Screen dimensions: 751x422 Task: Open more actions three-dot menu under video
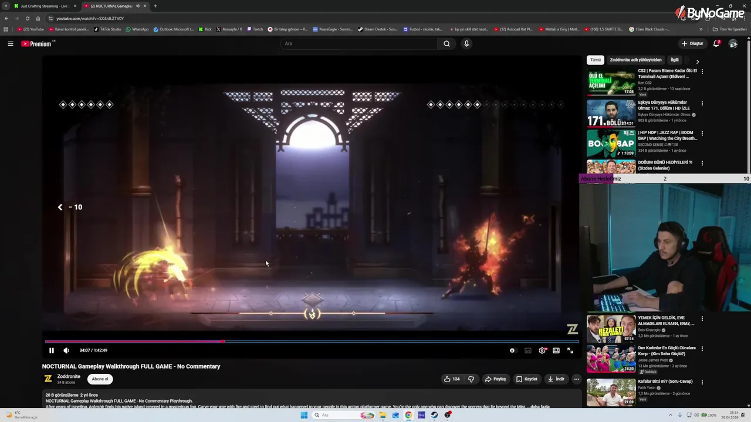coord(576,379)
